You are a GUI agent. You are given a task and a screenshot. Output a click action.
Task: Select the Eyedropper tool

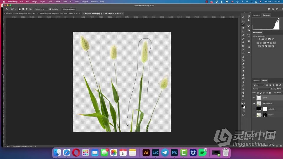click(x=243, y=35)
